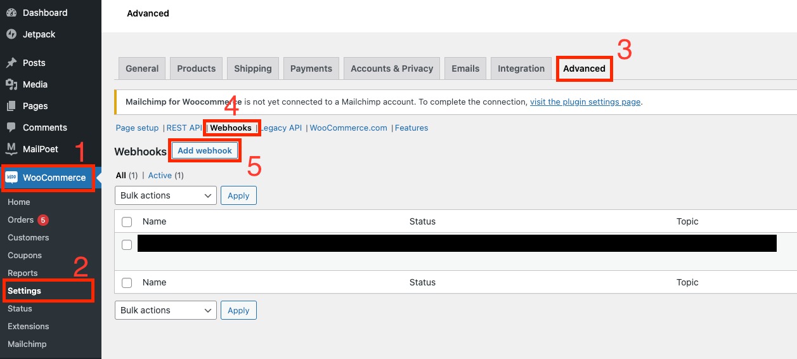Follow the visit the plugin settings page link

click(x=585, y=101)
